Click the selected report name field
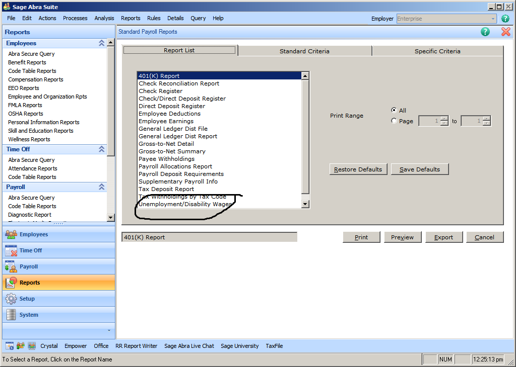 click(209, 237)
